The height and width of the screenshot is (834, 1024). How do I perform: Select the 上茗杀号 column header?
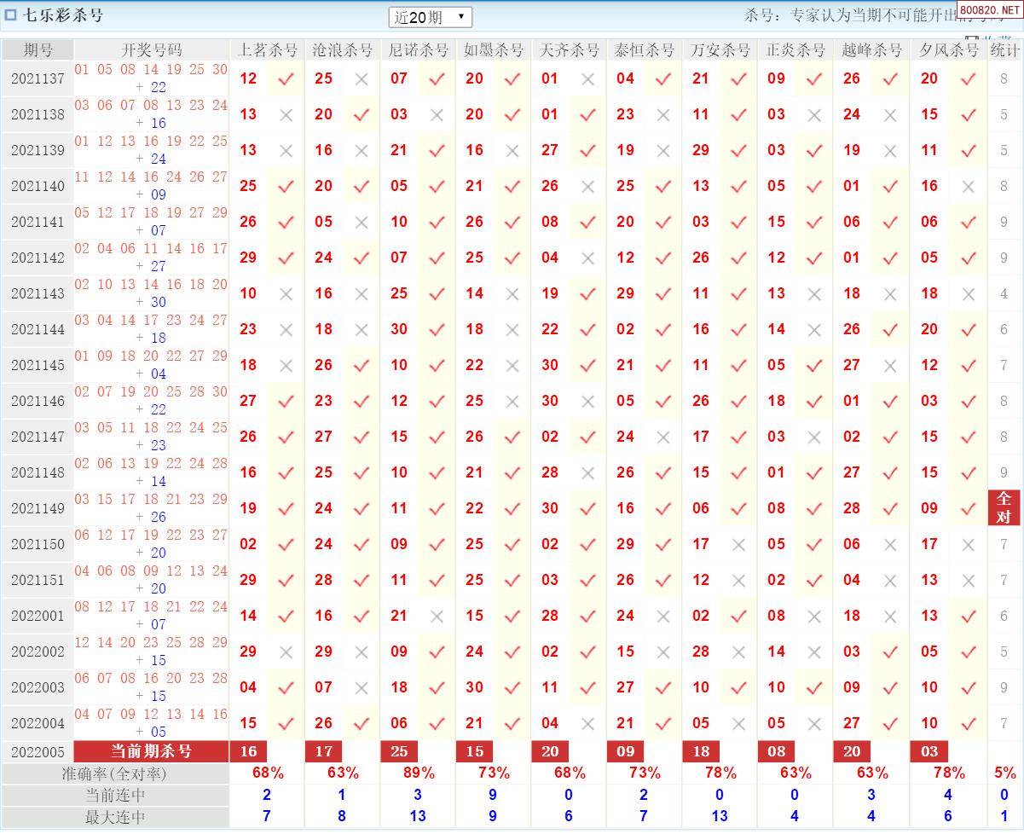267,49
